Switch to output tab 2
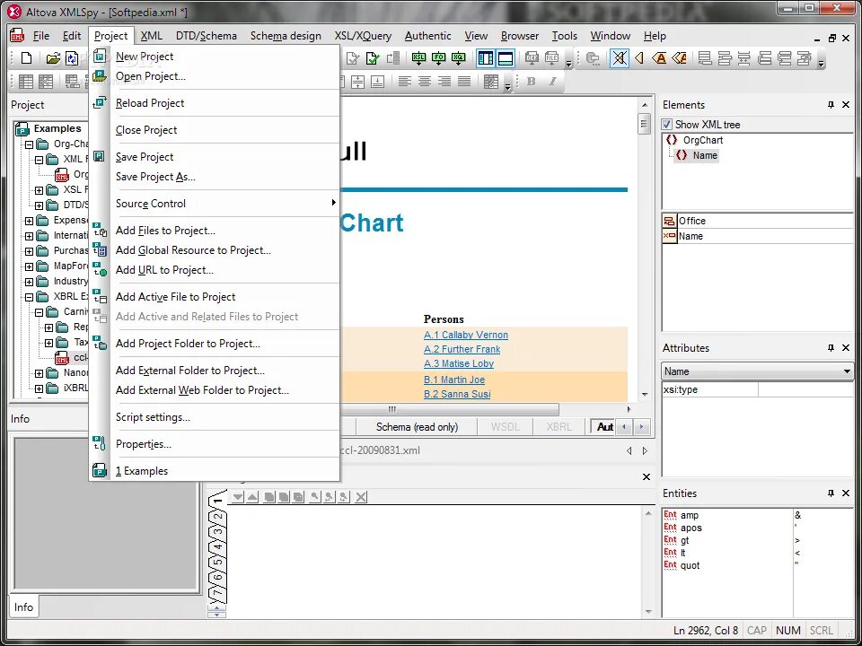 (218, 517)
